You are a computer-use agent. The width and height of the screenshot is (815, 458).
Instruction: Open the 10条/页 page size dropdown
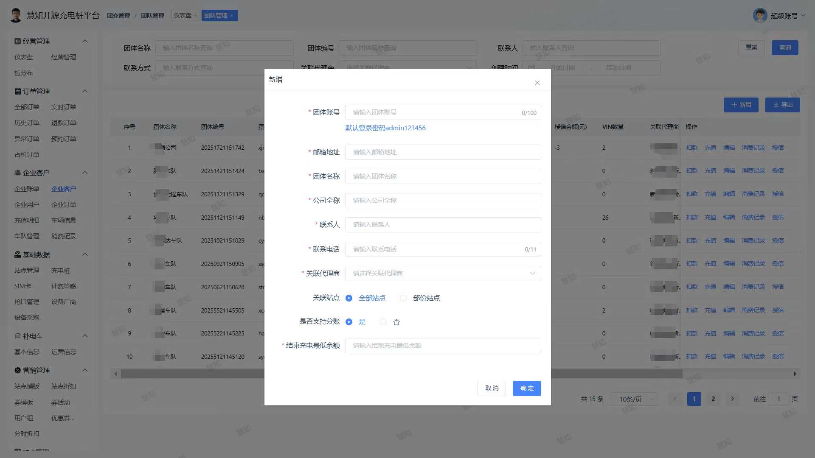[x=634, y=399]
